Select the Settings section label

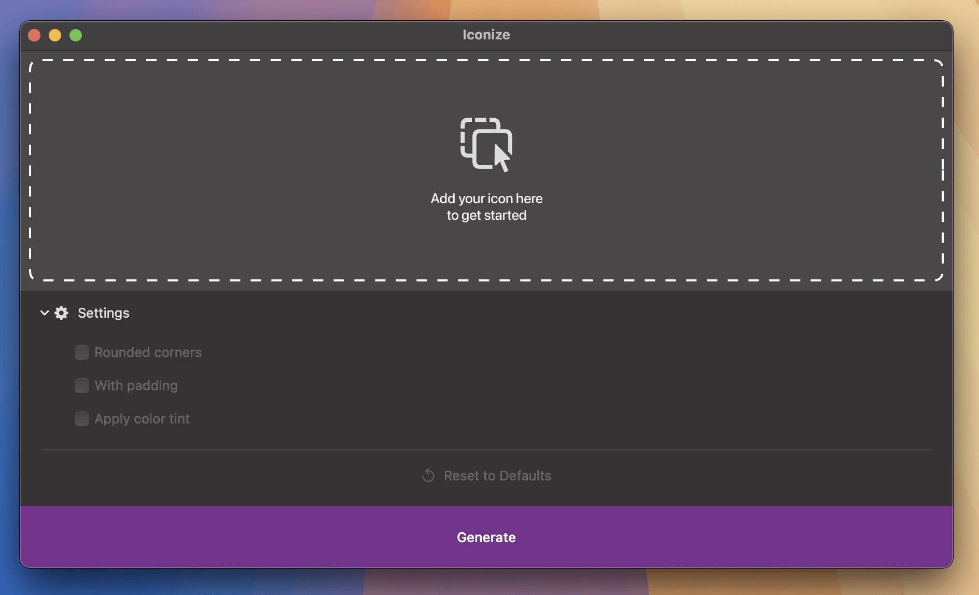103,313
